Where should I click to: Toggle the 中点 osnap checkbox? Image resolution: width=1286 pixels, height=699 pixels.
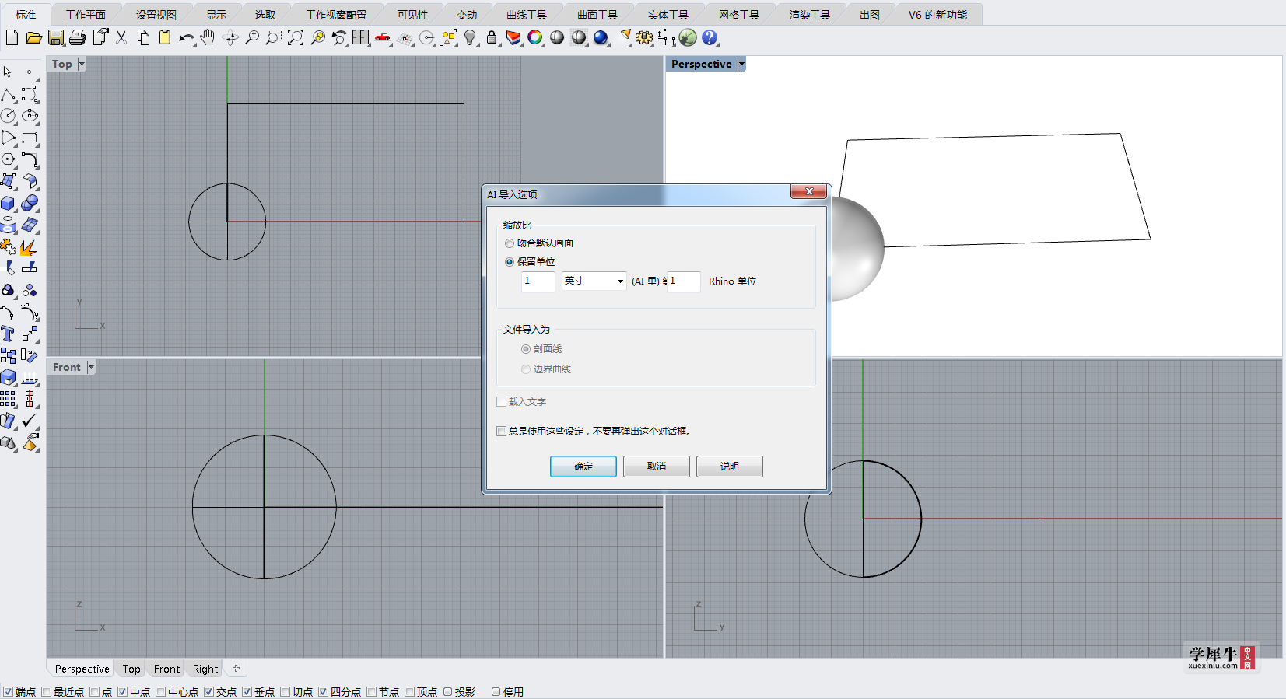(x=122, y=692)
